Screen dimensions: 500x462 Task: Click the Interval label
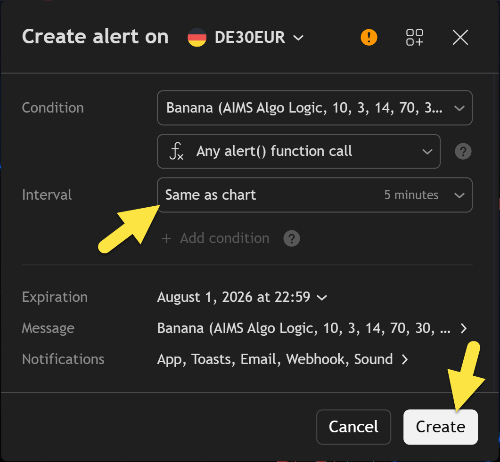47,195
